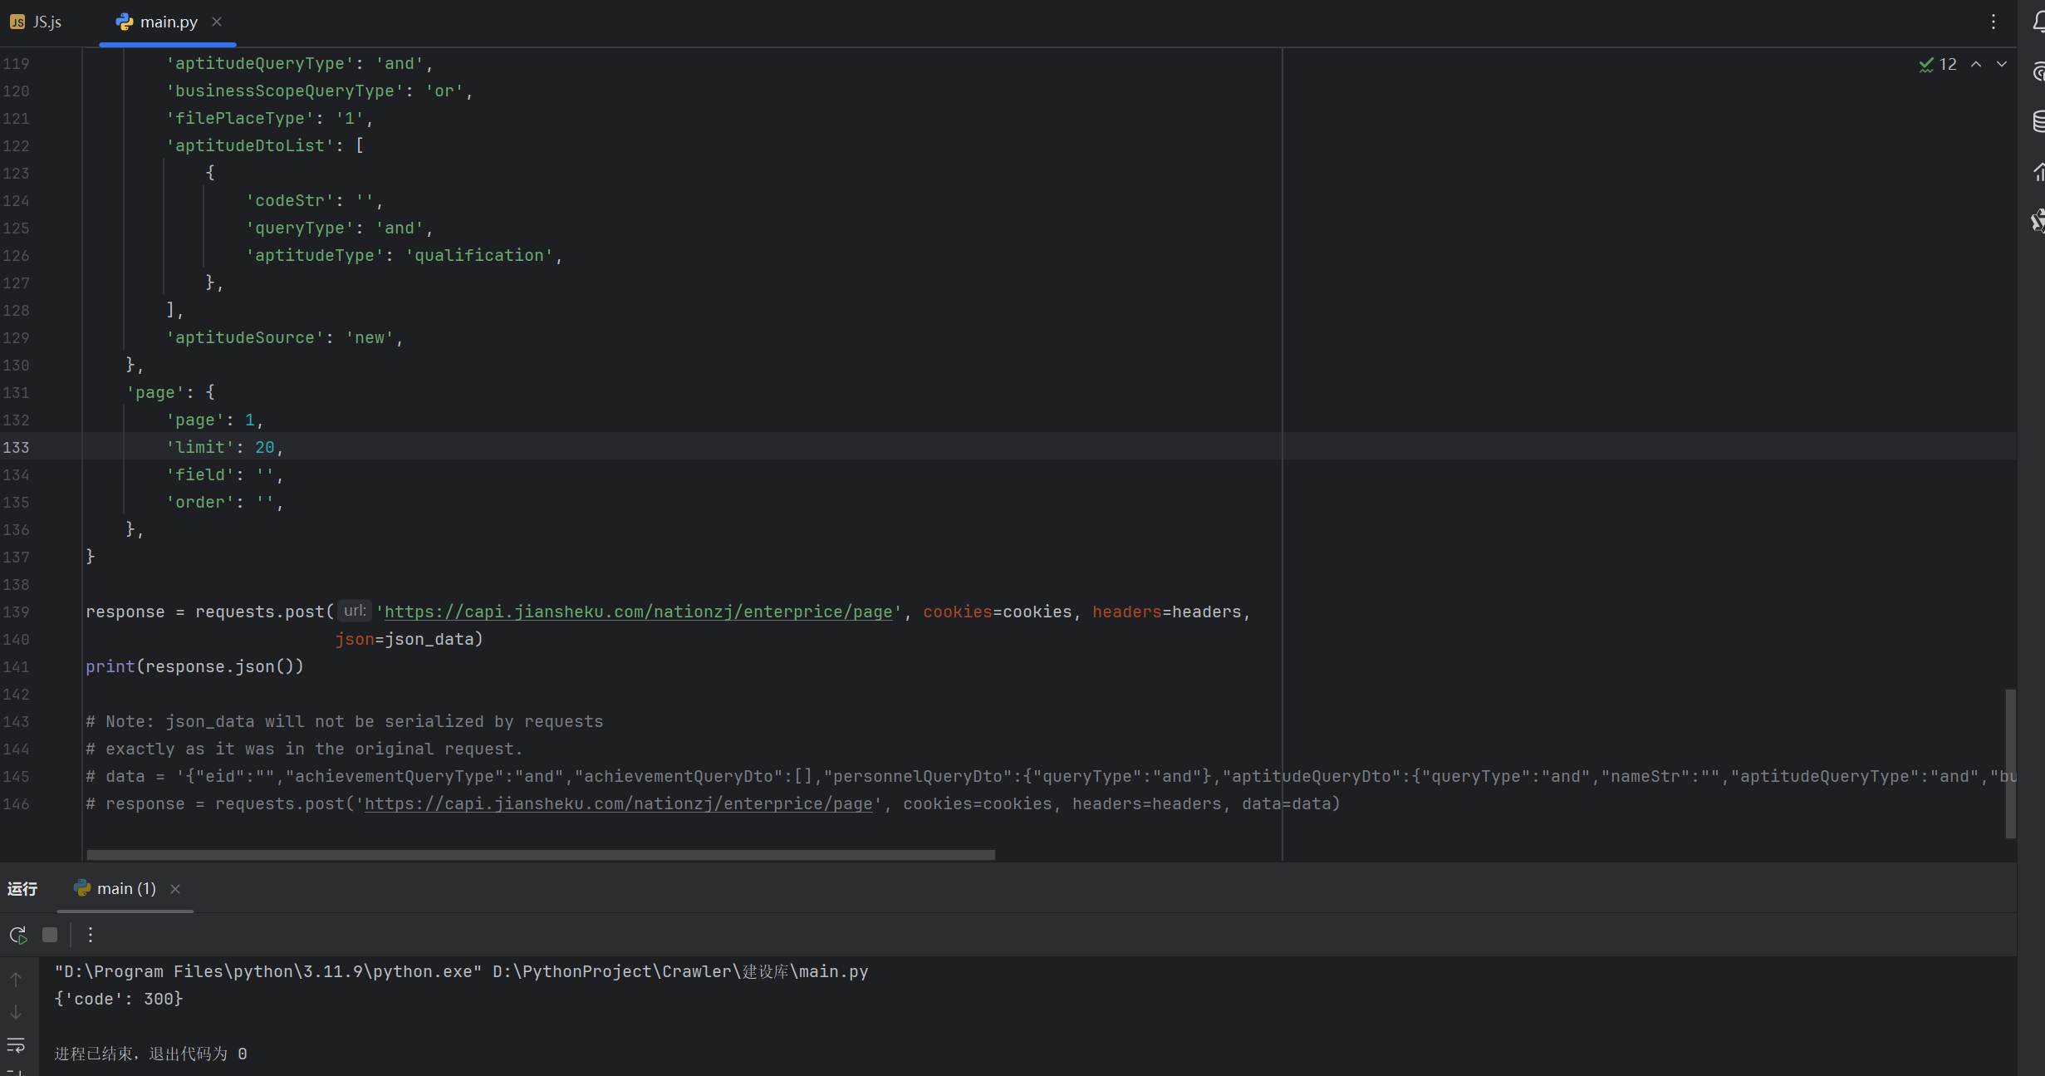Open editor tabs more options menu
The height and width of the screenshot is (1076, 2045).
pyautogui.click(x=1993, y=22)
